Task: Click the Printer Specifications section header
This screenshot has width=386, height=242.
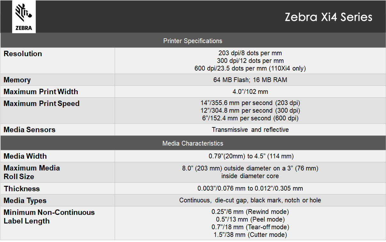Action: [193, 41]
